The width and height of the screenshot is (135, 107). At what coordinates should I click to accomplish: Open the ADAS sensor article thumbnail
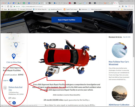[x=119, y=93]
